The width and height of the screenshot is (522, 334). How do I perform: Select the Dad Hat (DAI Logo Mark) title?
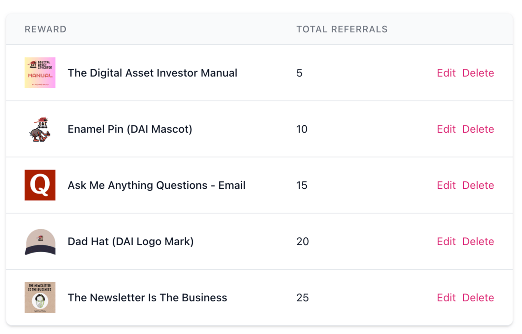[130, 241]
